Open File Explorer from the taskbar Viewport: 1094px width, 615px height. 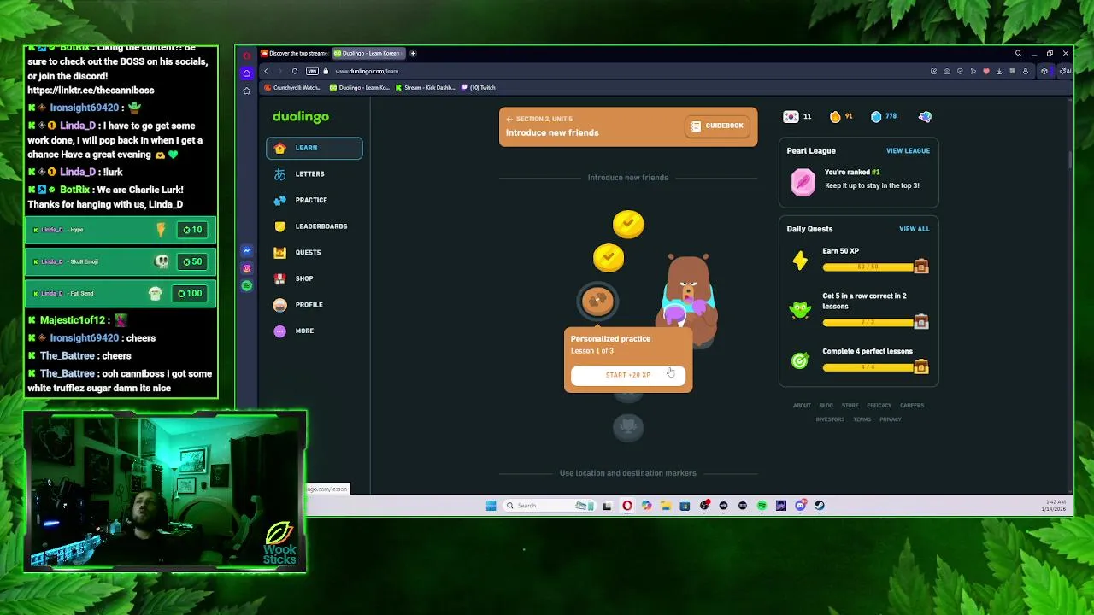[x=666, y=506]
